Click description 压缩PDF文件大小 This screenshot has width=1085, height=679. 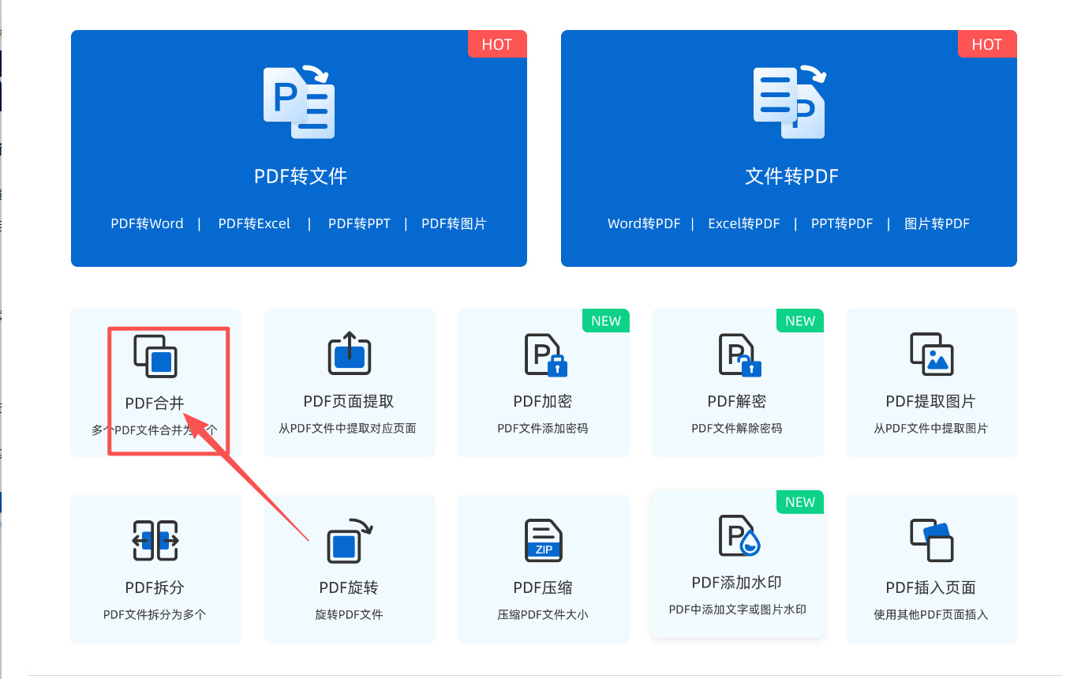543,614
